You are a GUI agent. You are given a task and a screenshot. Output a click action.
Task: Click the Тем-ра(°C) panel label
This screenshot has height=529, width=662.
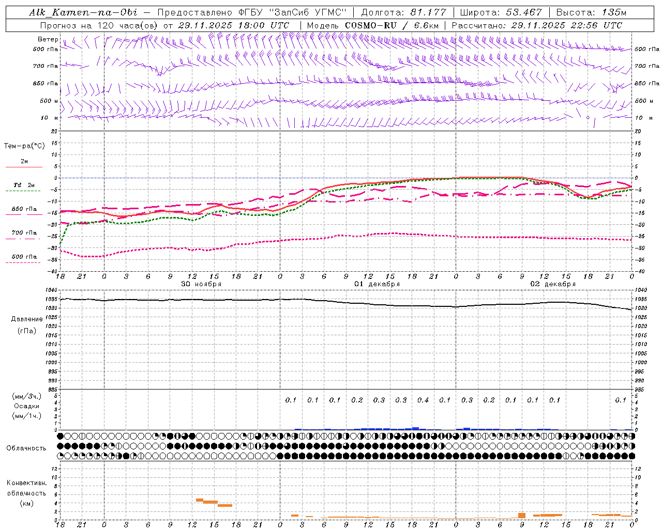coord(24,146)
